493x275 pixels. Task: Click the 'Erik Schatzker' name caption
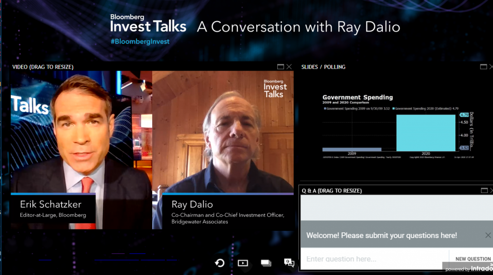point(51,204)
